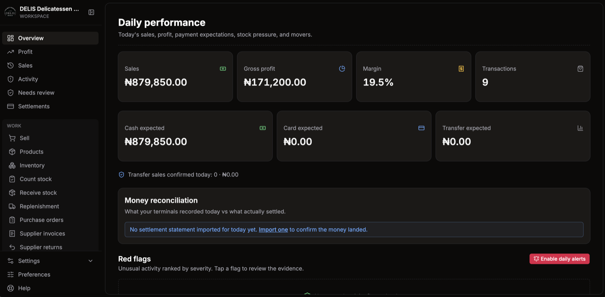This screenshot has height=297, width=605.
Task: Click the Transfer sales confirmed today text
Action: [x=183, y=175]
